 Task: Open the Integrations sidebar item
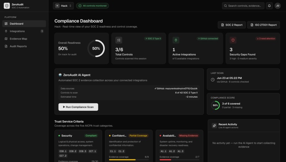pyautogui.click(x=24, y=31)
